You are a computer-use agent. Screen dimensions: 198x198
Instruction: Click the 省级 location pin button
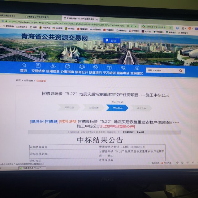(112, 41)
